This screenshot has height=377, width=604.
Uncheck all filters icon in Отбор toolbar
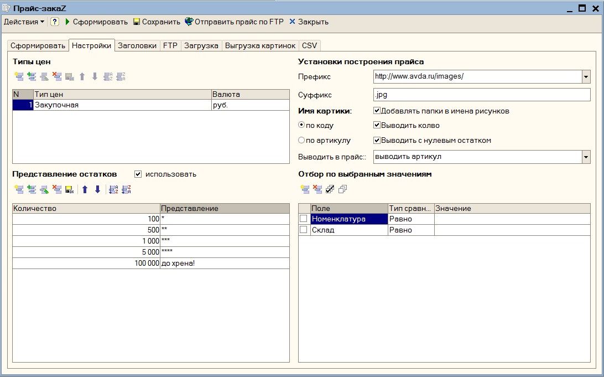[x=342, y=189]
